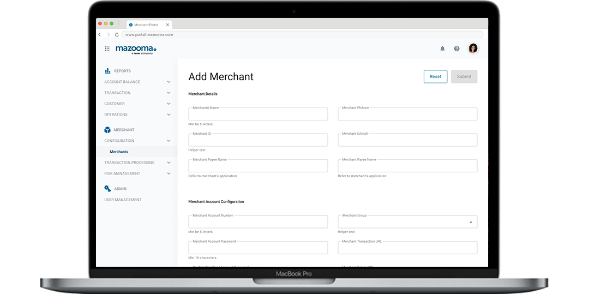The image size is (589, 294).
Task: Click the Reports bar chart icon
Action: point(107,71)
